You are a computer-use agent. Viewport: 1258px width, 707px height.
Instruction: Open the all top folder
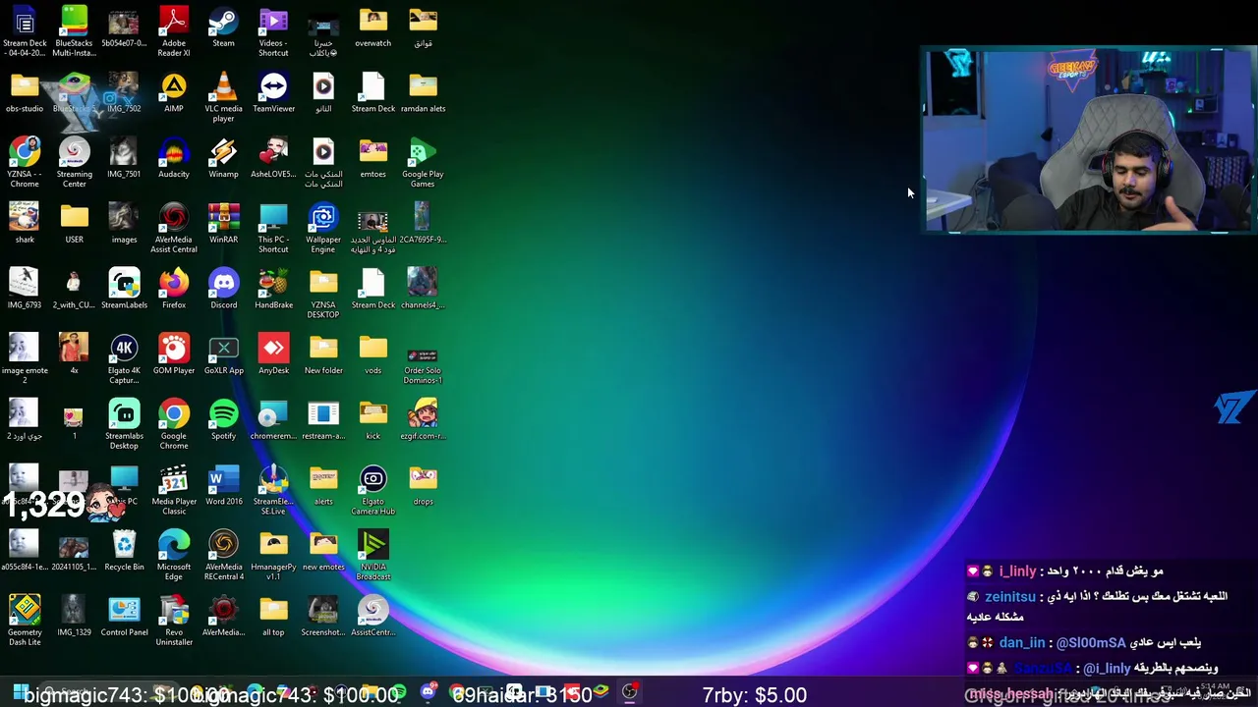(x=273, y=617)
